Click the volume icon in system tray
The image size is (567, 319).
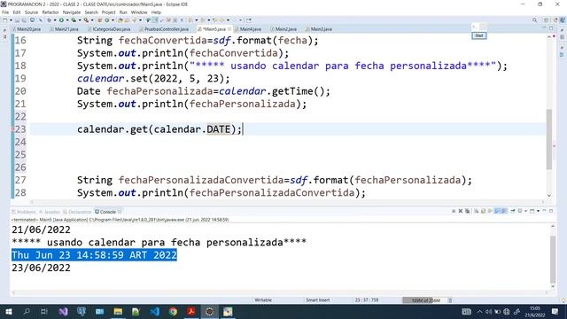click(488, 312)
